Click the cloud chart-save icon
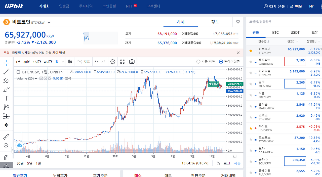The height and width of the screenshot is (177, 322). (20, 145)
